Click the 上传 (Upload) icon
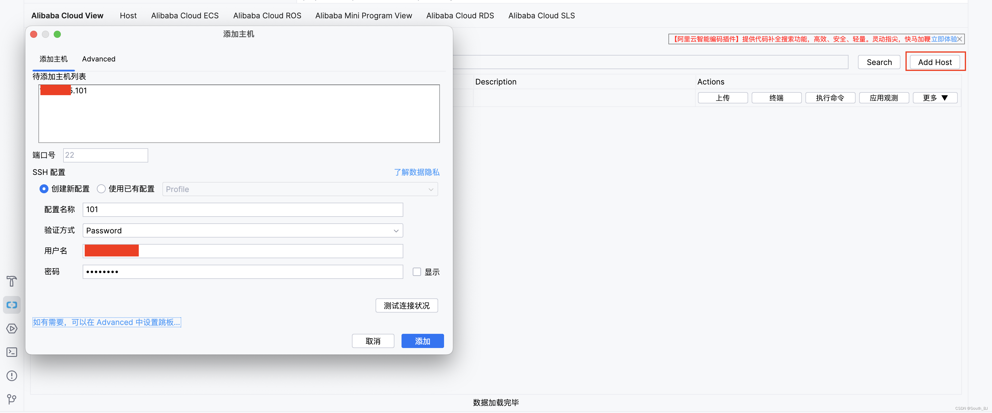The height and width of the screenshot is (413, 992). tap(721, 97)
